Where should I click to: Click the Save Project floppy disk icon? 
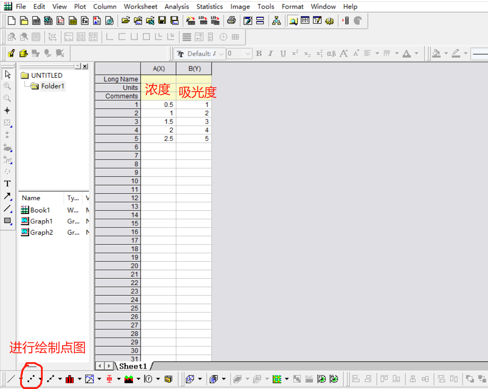(162, 20)
